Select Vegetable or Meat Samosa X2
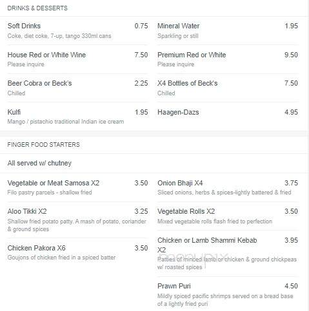Image resolution: width=309 pixels, height=311 pixels. (x=77, y=187)
